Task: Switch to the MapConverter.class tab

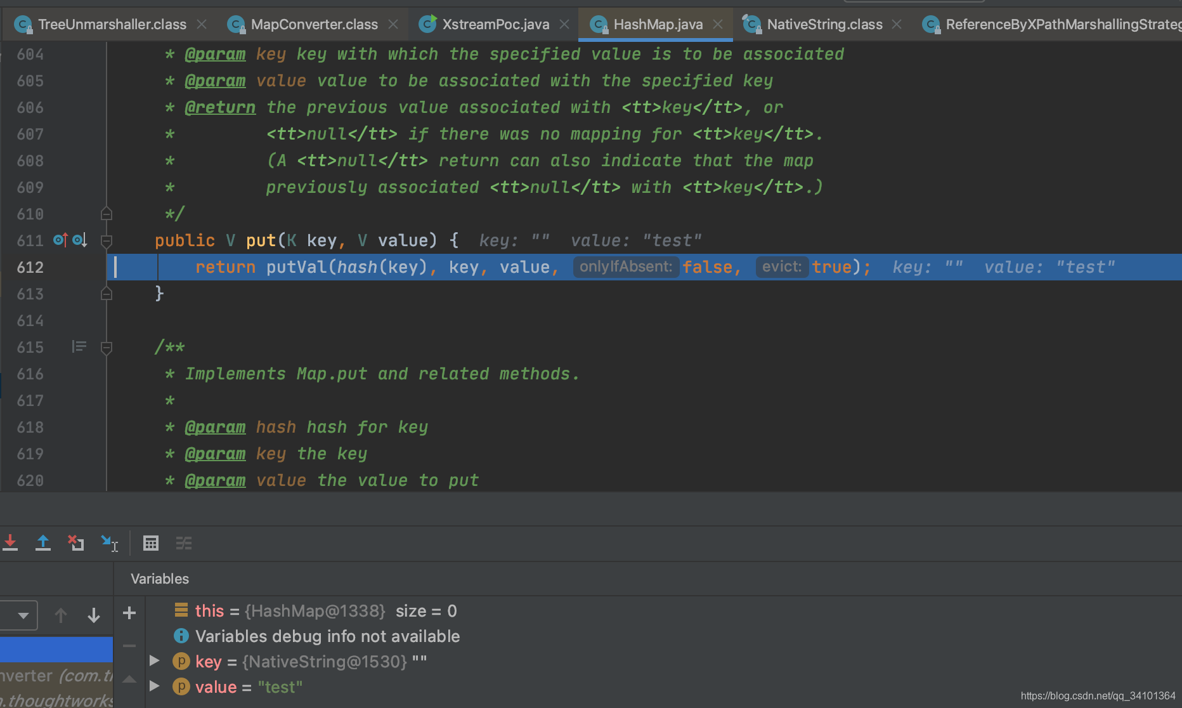Action: 314,24
